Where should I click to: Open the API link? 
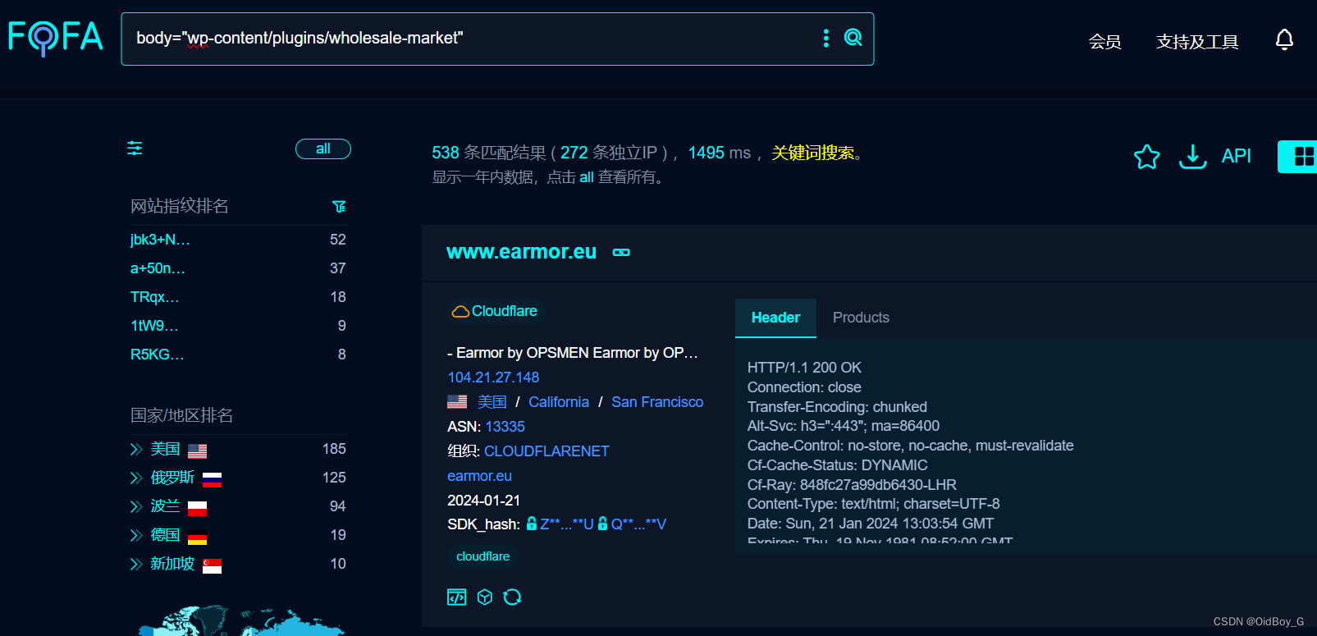1236,156
